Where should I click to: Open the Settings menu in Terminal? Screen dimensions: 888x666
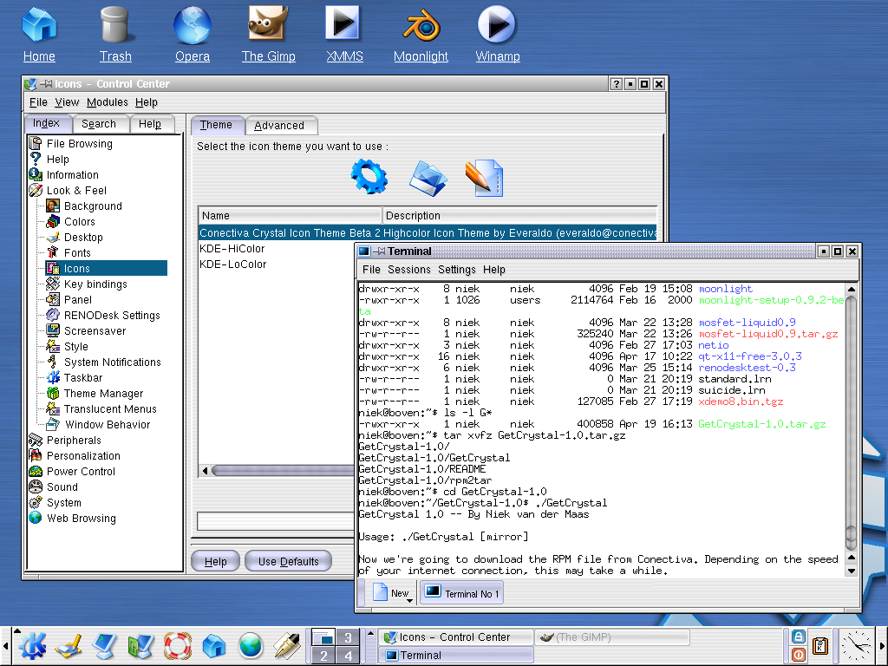pos(456,270)
